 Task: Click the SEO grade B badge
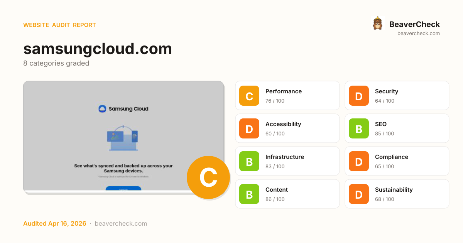pos(359,128)
